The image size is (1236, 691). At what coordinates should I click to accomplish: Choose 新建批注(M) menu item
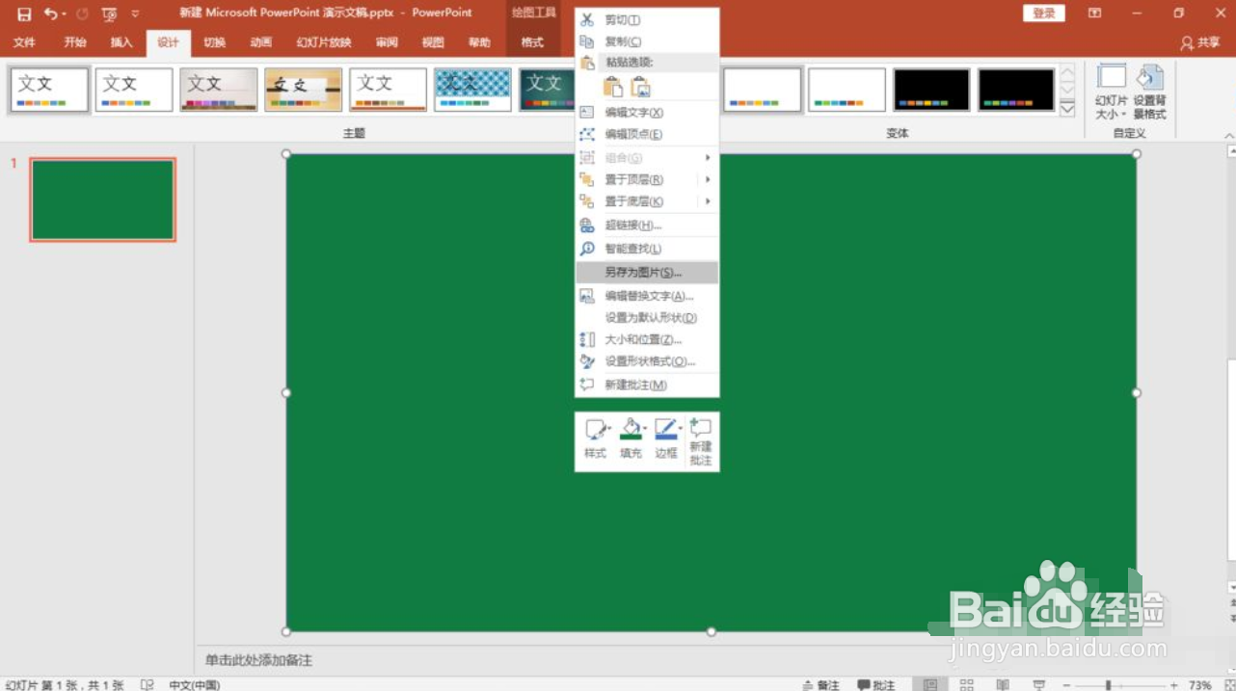tap(647, 385)
